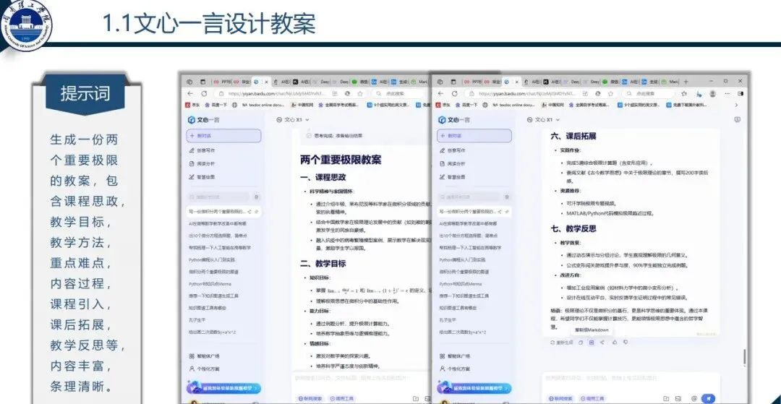Click refresh icon in left browser window
The image size is (781, 404).
(x=204, y=93)
